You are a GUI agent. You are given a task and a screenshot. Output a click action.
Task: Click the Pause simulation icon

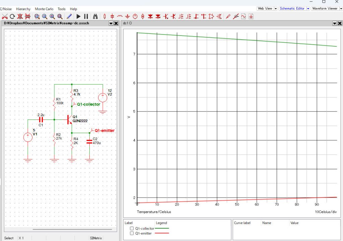[x=86, y=16]
